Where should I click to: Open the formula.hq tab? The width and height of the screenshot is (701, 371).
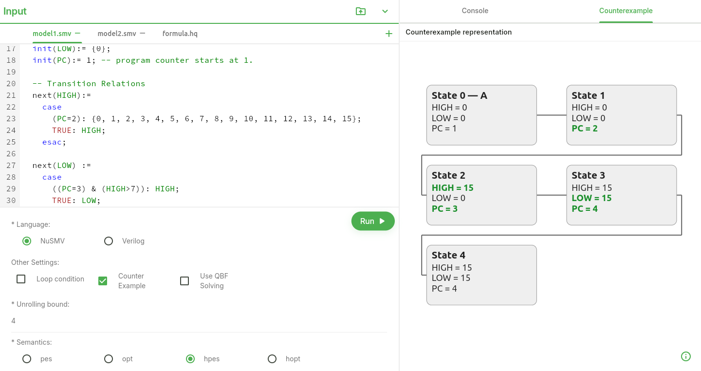[180, 34]
